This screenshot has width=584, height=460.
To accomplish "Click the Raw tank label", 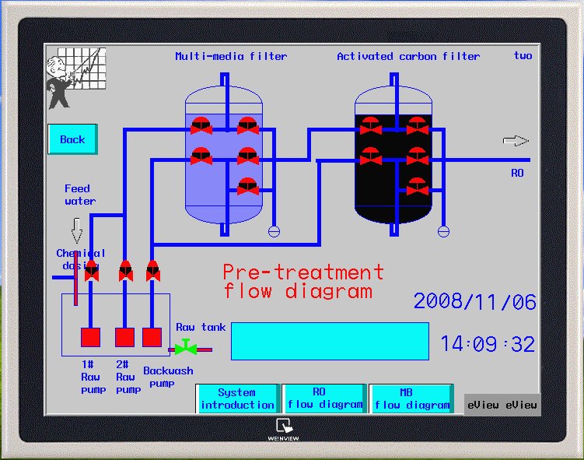I will [x=201, y=328].
